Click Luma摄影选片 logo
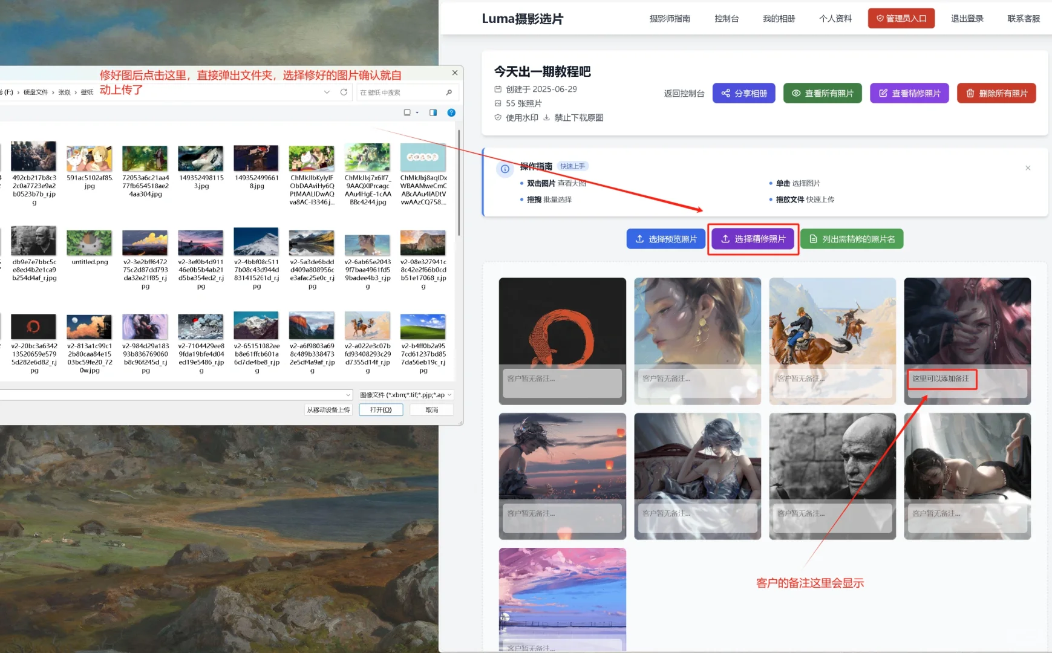Screen dimensions: 1052x653 [523, 19]
